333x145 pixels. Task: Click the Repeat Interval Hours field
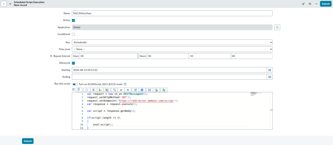click(168, 56)
